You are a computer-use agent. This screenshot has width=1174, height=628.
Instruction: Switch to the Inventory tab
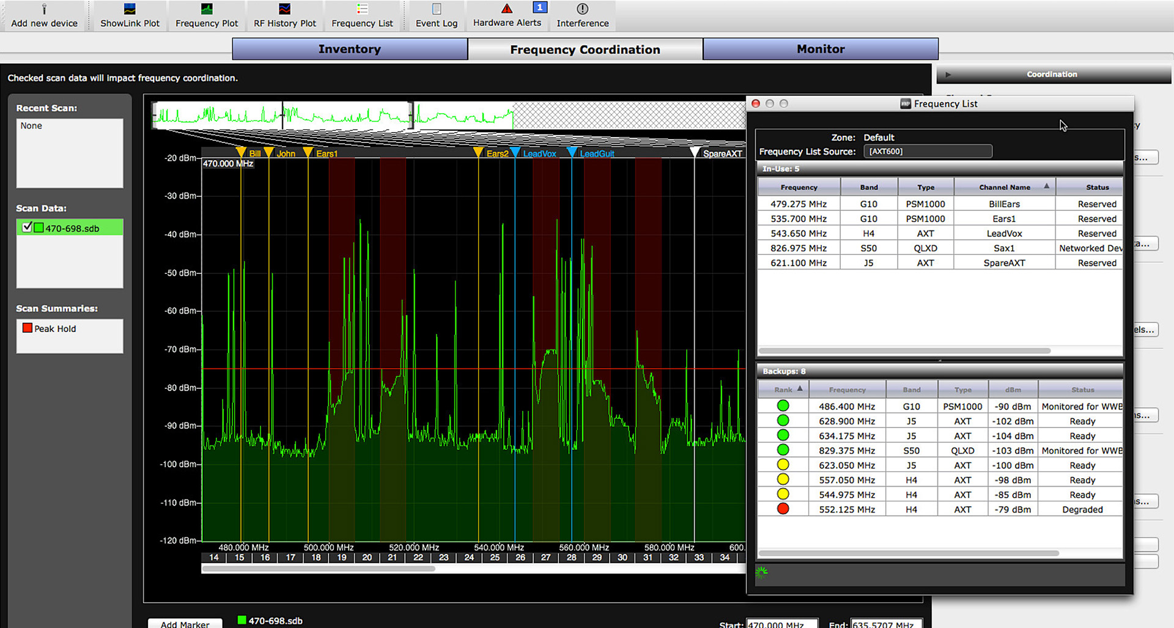[350, 49]
